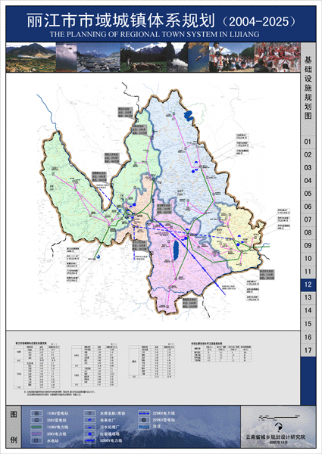Click the 水库名称/库容 legend icon

pos(89,413)
